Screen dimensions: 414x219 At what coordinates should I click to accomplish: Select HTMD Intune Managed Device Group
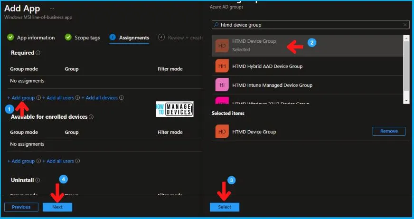click(307, 85)
